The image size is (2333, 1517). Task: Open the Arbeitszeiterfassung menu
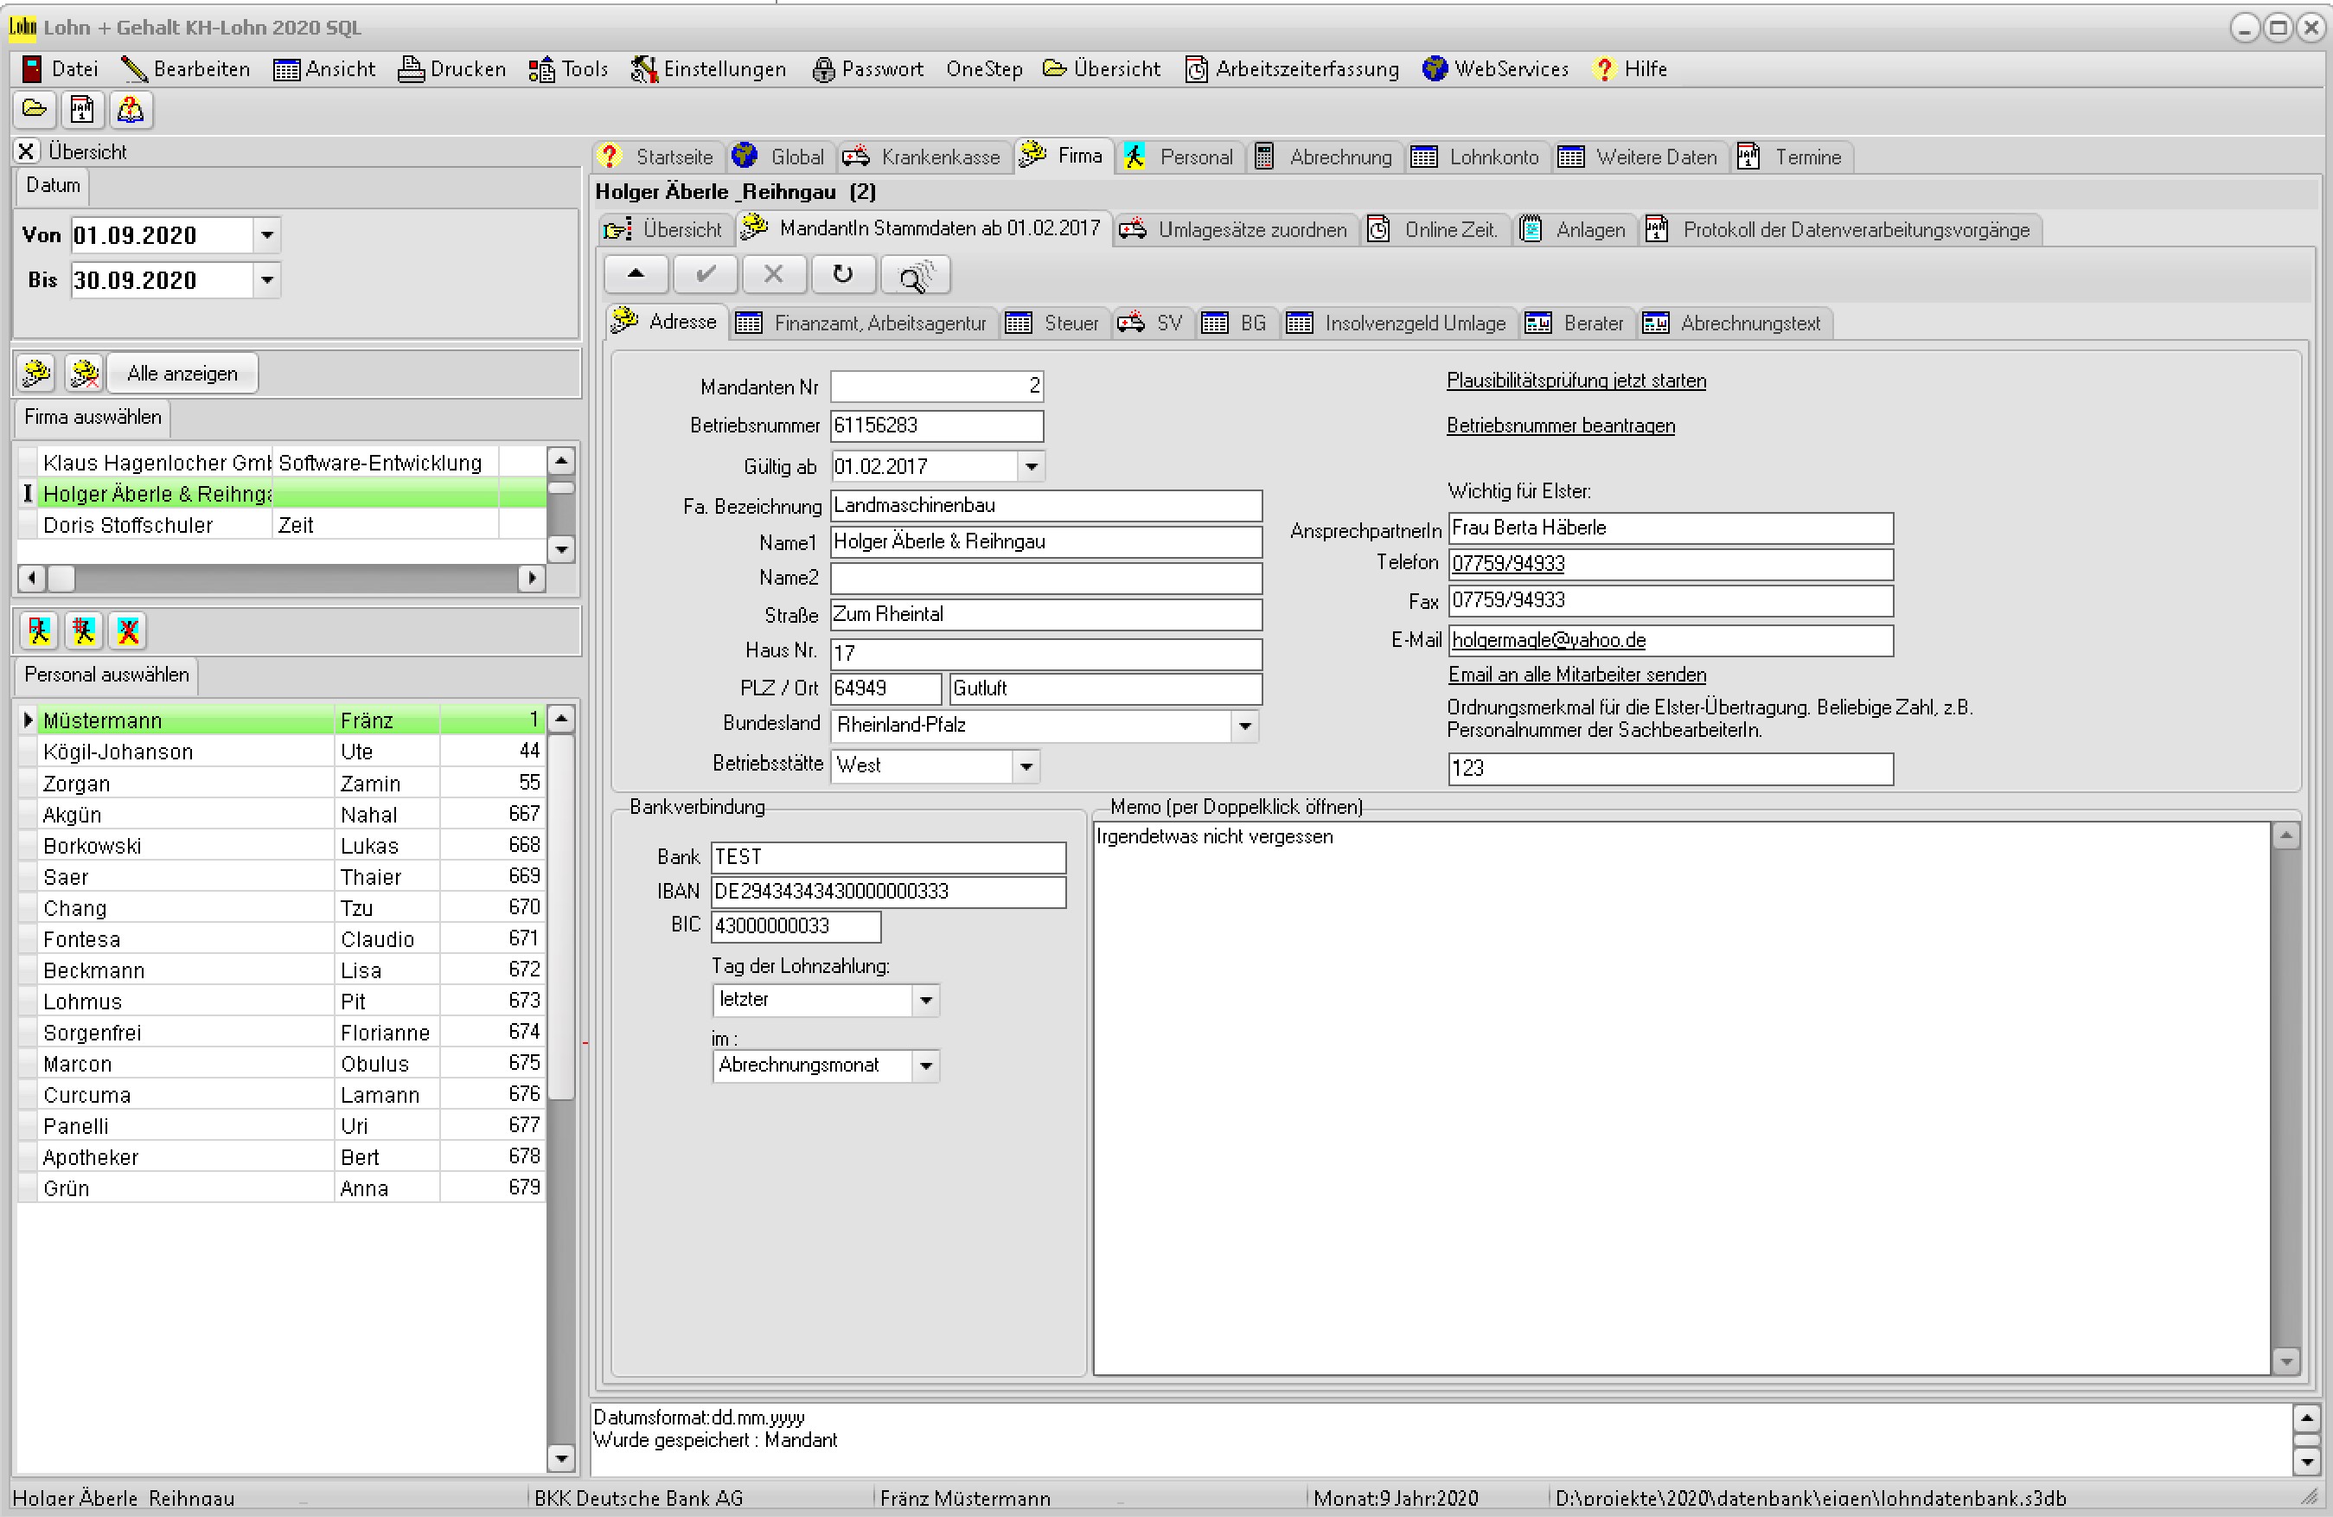(1293, 68)
